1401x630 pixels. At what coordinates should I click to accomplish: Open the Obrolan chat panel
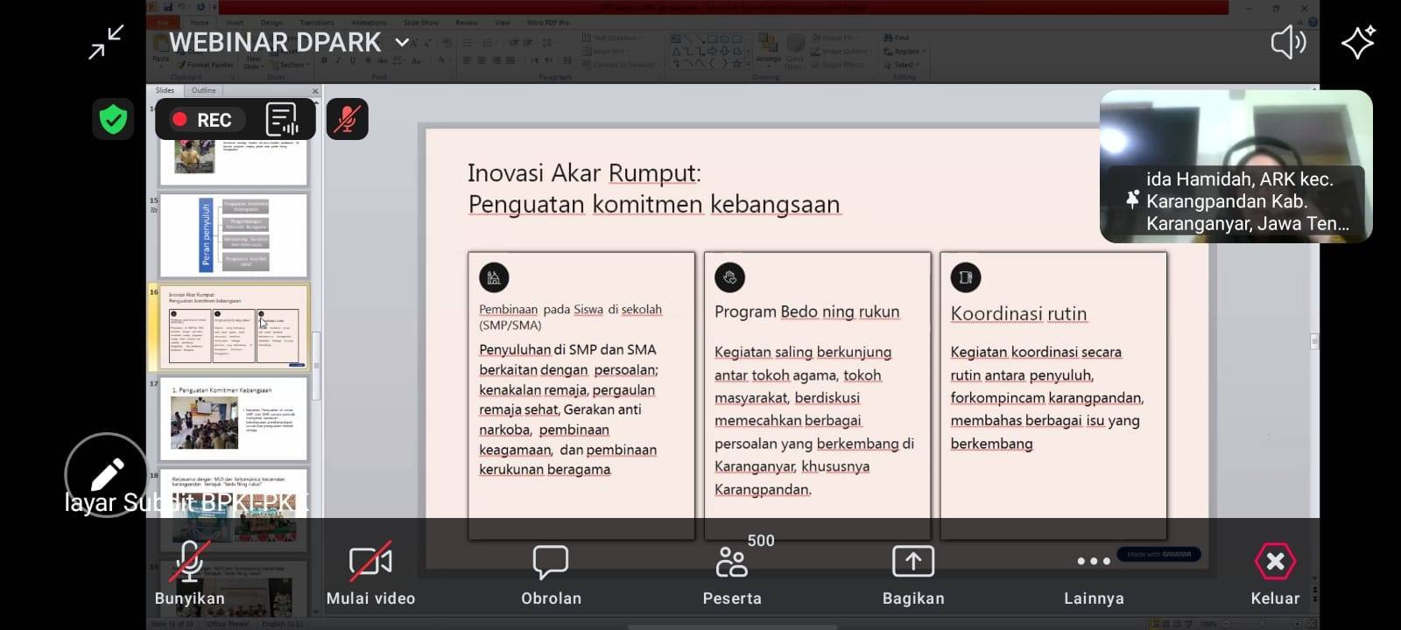(551, 574)
